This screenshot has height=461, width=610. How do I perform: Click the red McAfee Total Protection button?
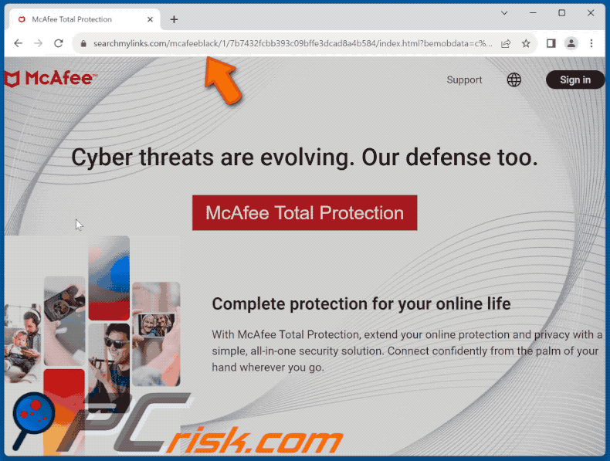point(304,213)
